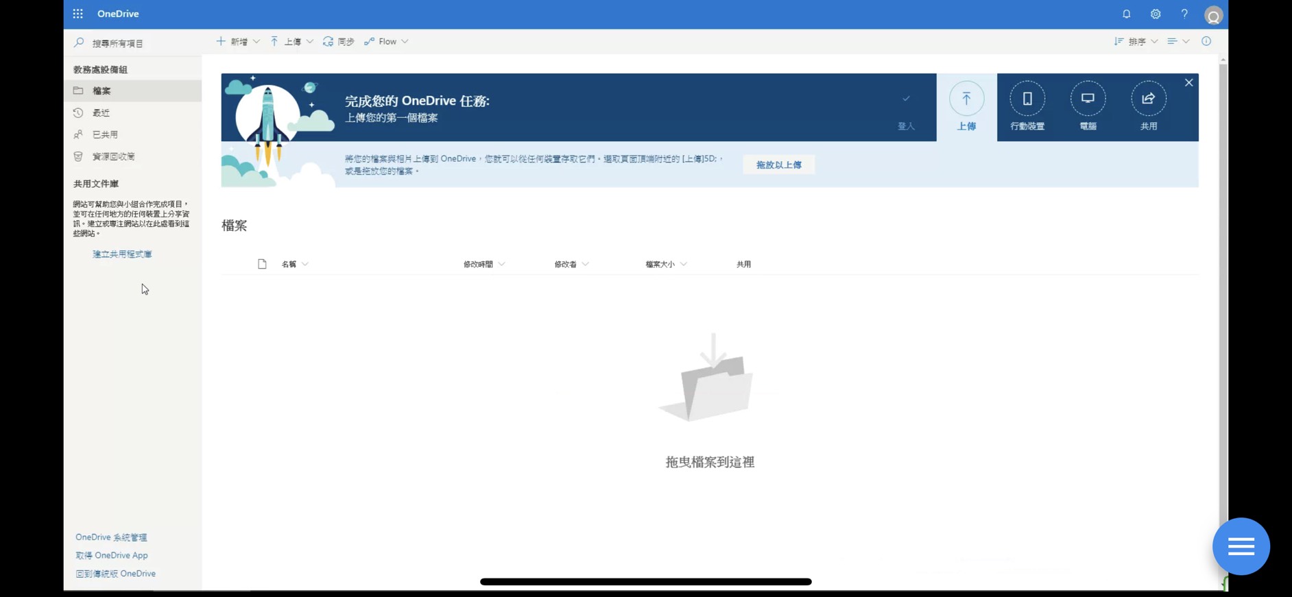Open the view options list dropdown
This screenshot has height=597, width=1292.
pyautogui.click(x=1178, y=42)
